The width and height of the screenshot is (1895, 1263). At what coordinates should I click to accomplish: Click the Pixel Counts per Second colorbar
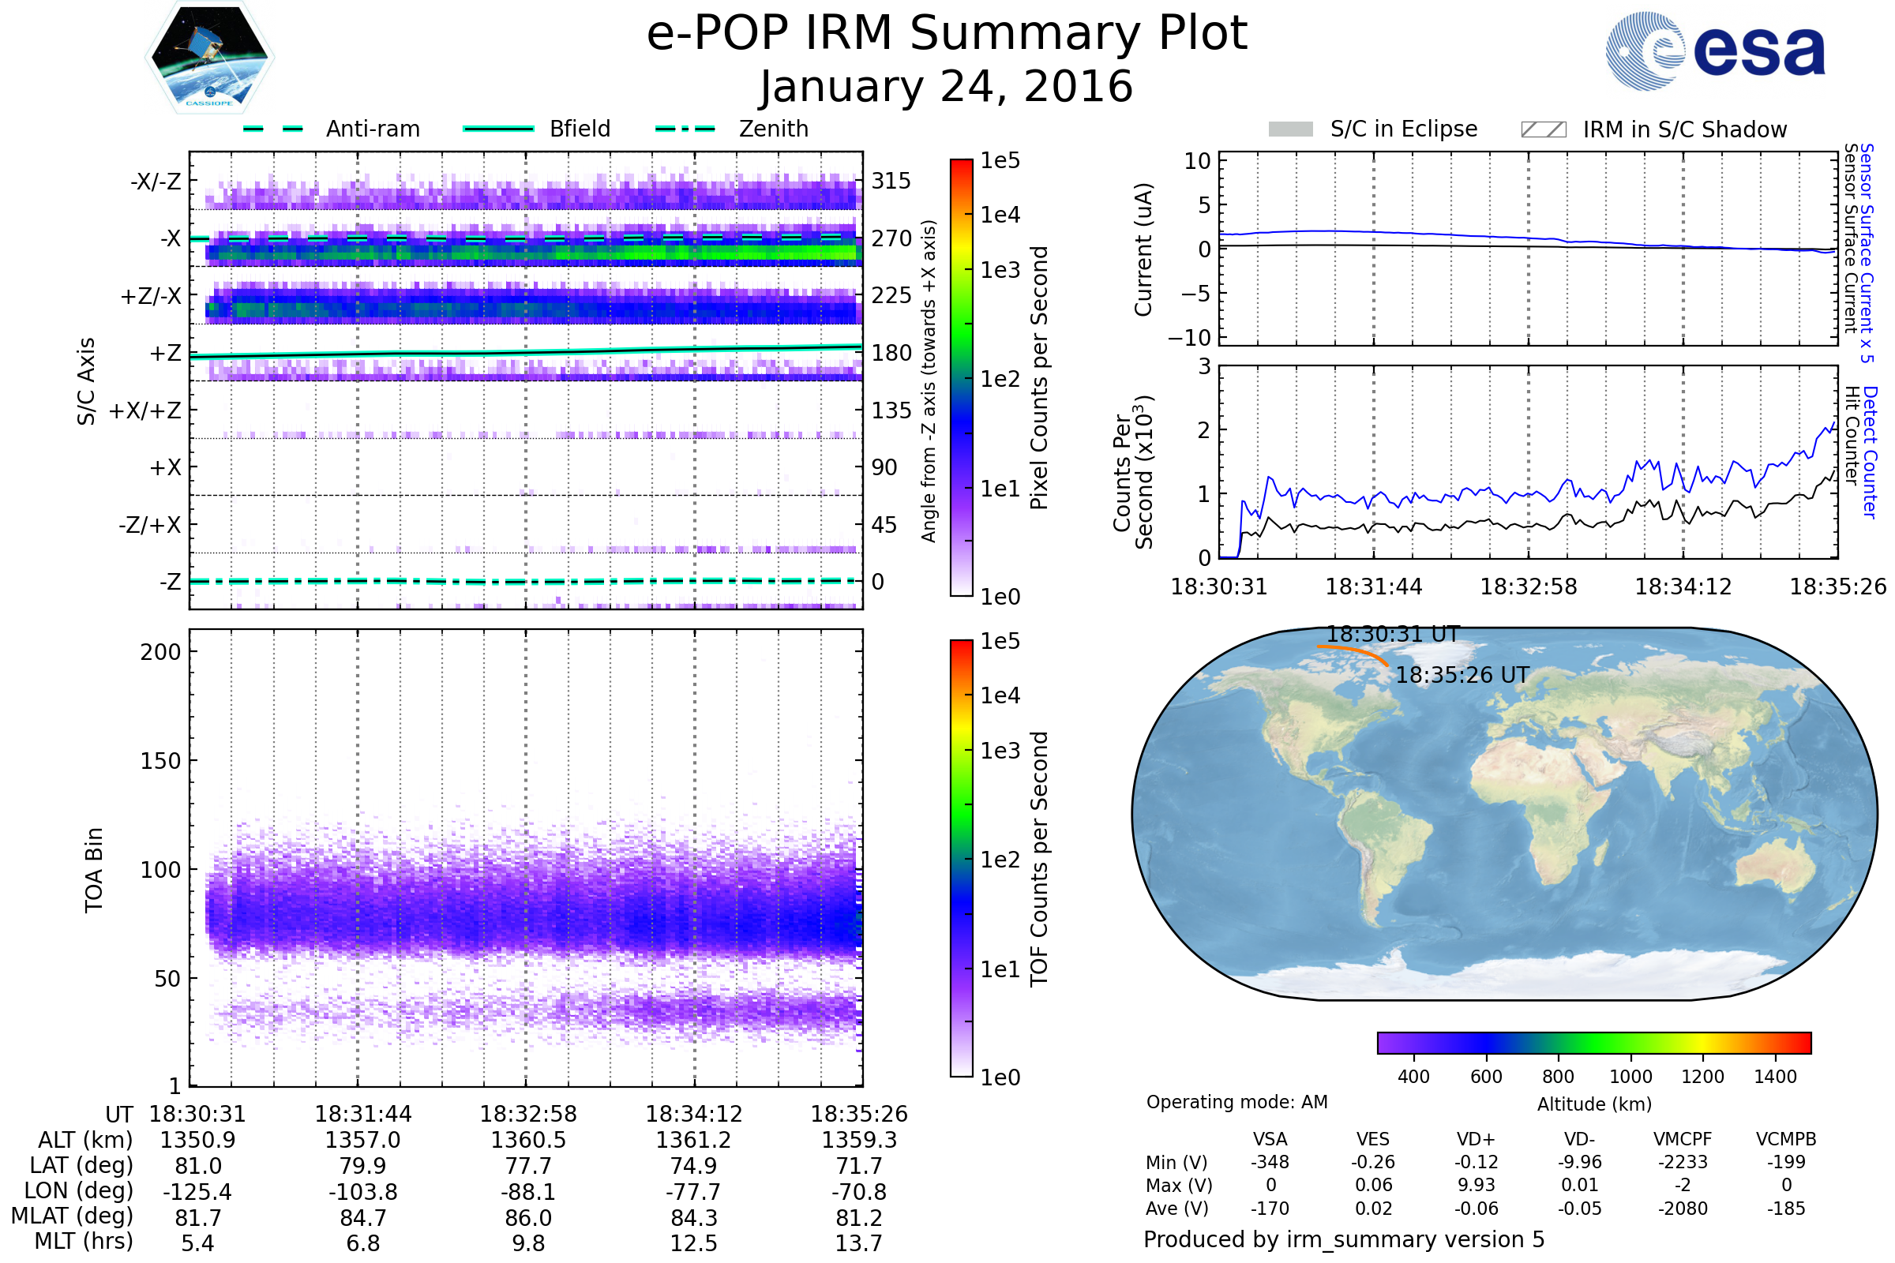pos(961,377)
